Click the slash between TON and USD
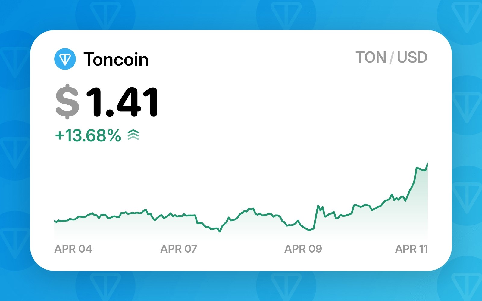 391,57
